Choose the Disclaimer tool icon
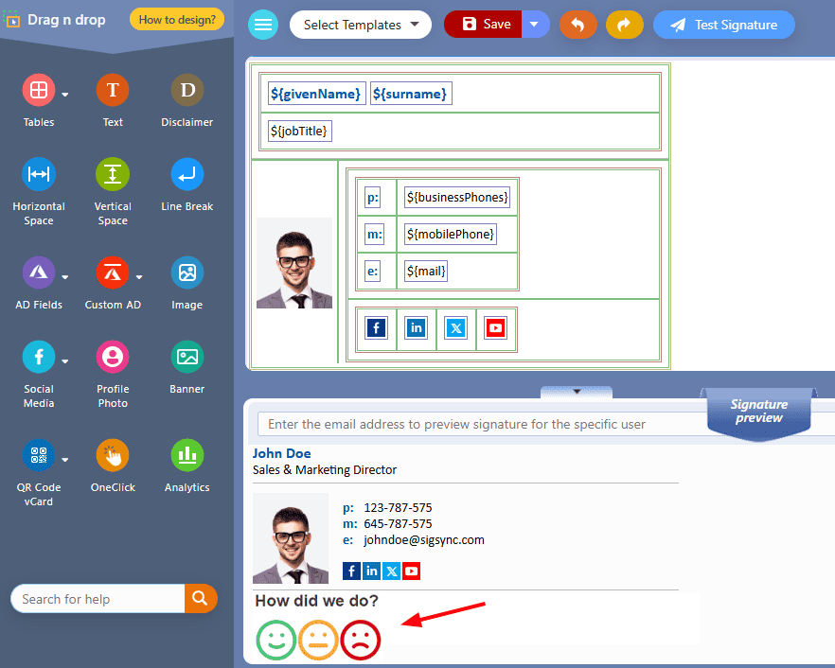Screen dimensions: 835x668 point(187,90)
